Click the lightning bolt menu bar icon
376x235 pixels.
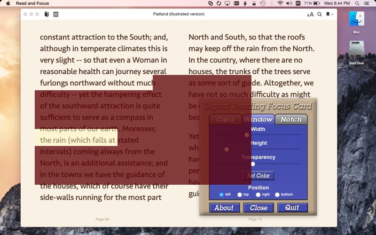(x=245, y=3)
